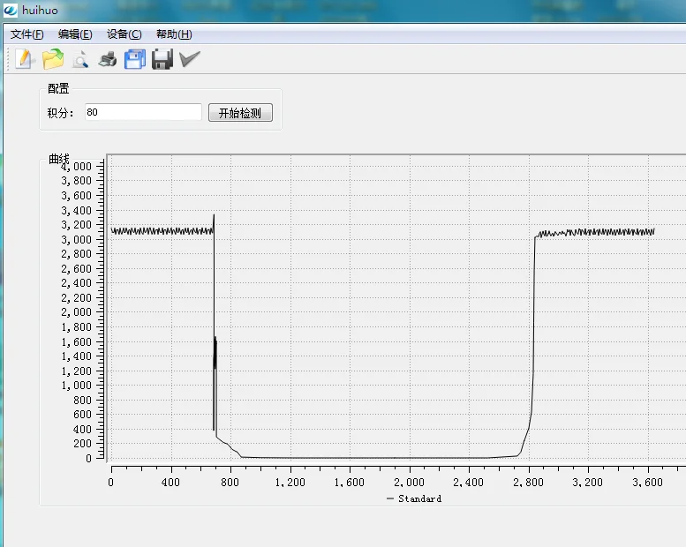Click the new document pencil icon
The image size is (686, 547).
tap(24, 58)
